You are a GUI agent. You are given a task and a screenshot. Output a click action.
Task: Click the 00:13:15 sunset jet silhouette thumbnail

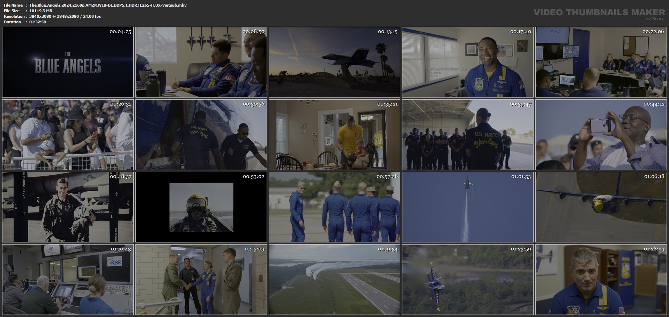pos(334,62)
